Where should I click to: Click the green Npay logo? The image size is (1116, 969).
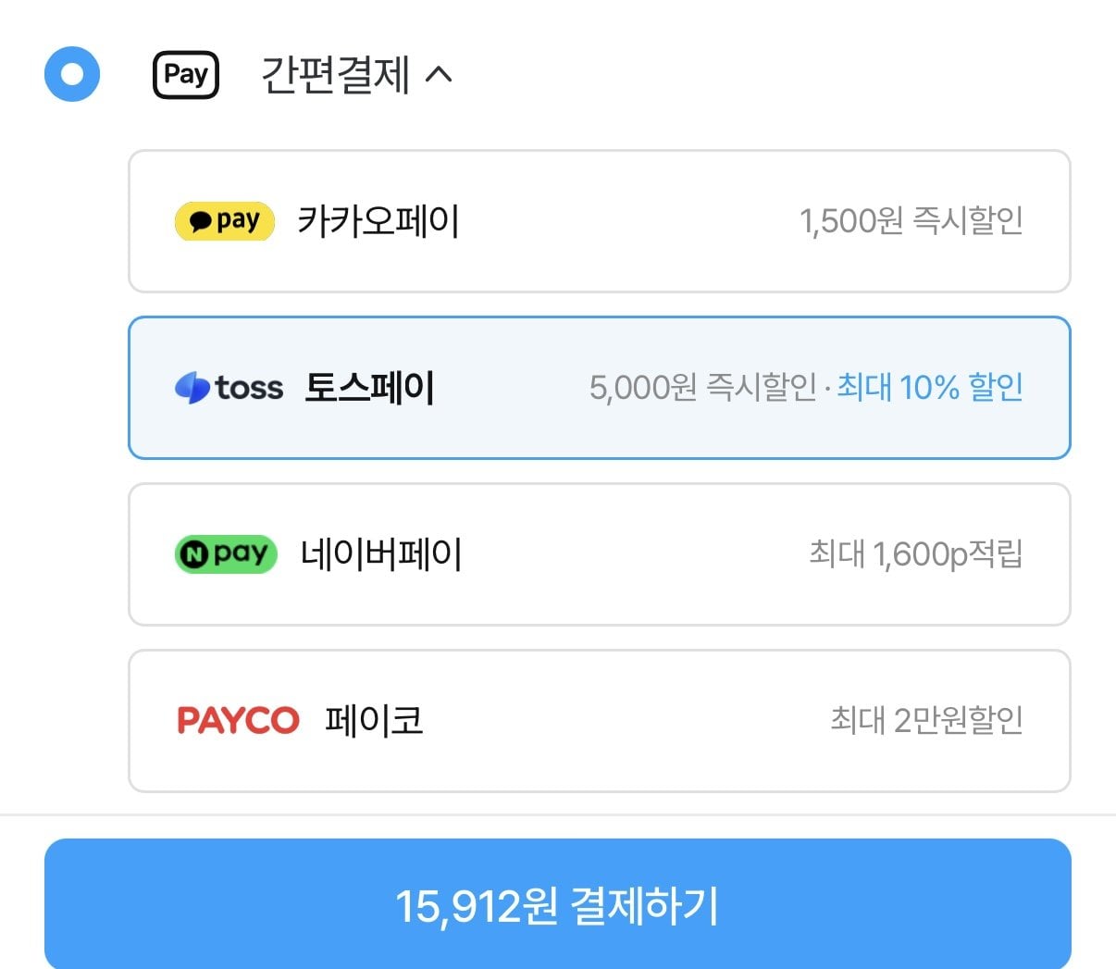tap(226, 554)
